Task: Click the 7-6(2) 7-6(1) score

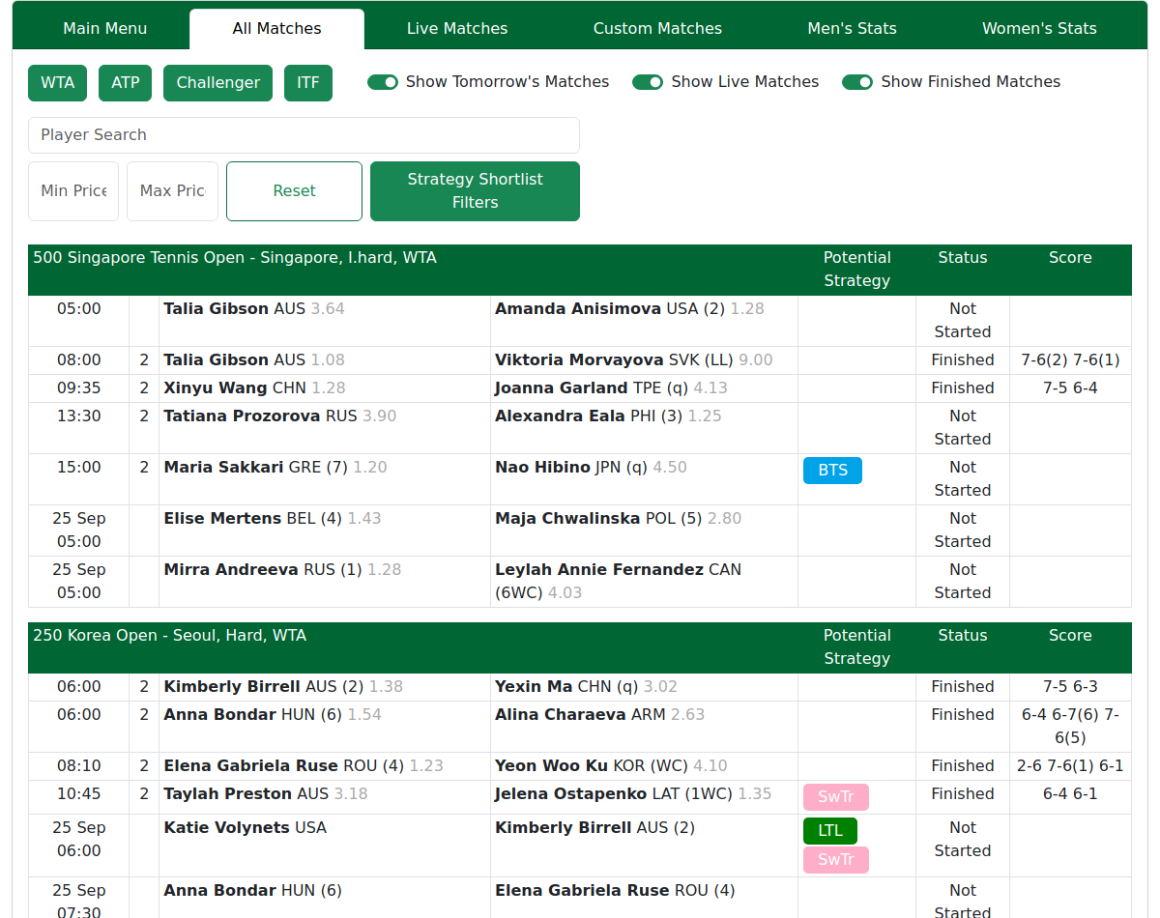Action: (1070, 360)
